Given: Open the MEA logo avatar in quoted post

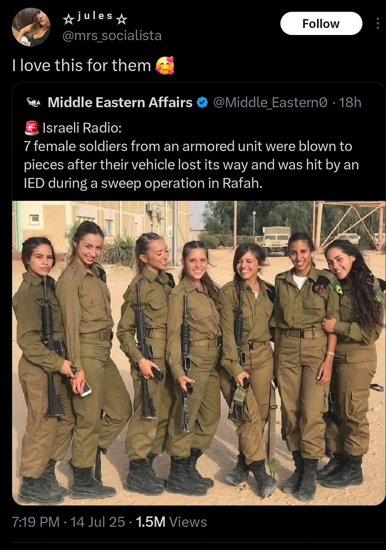Looking at the screenshot, I should tap(34, 102).
